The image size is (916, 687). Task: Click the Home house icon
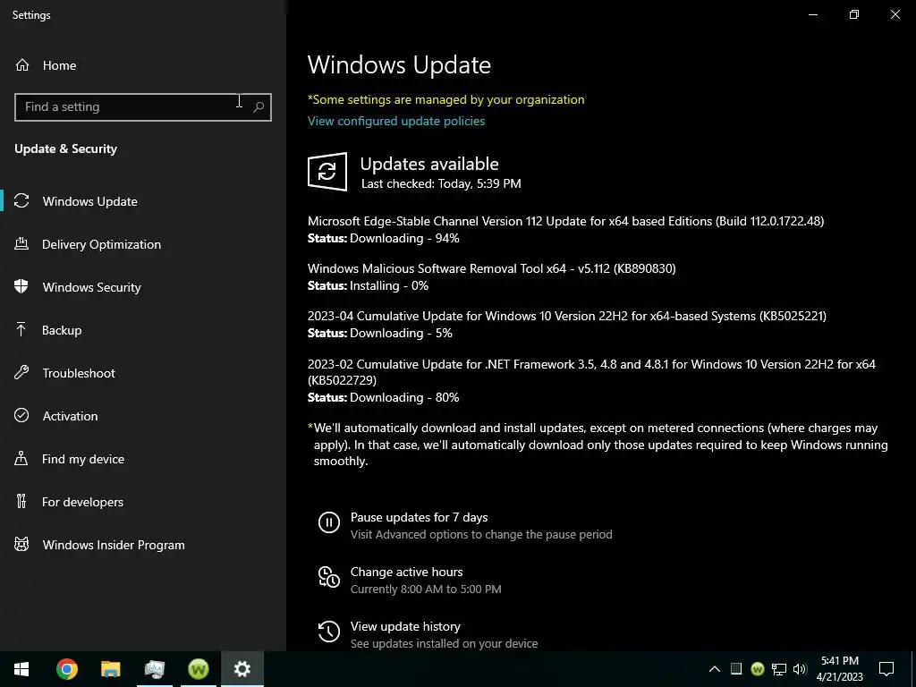[x=22, y=65]
